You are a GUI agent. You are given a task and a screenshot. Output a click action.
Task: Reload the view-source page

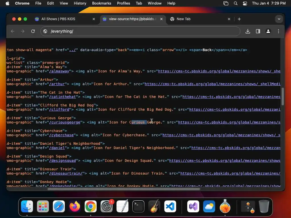[x=33, y=31]
